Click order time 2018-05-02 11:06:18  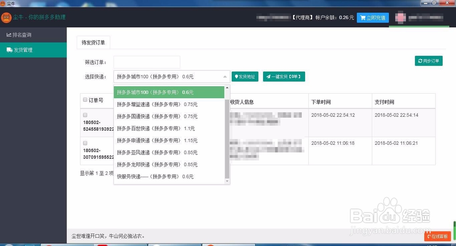333,143
